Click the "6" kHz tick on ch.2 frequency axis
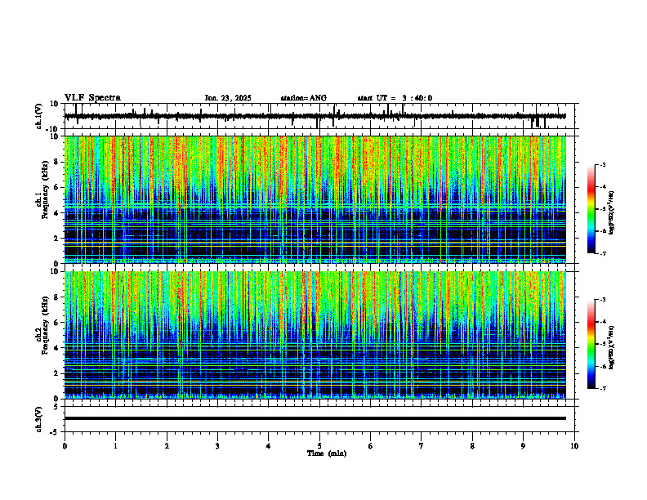 click(x=57, y=322)
